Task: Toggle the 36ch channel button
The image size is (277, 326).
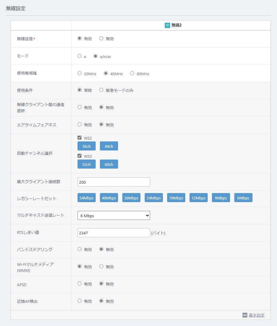Action: [x=87, y=146]
